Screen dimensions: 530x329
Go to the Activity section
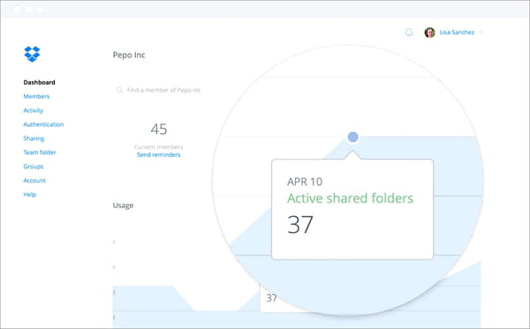point(34,110)
